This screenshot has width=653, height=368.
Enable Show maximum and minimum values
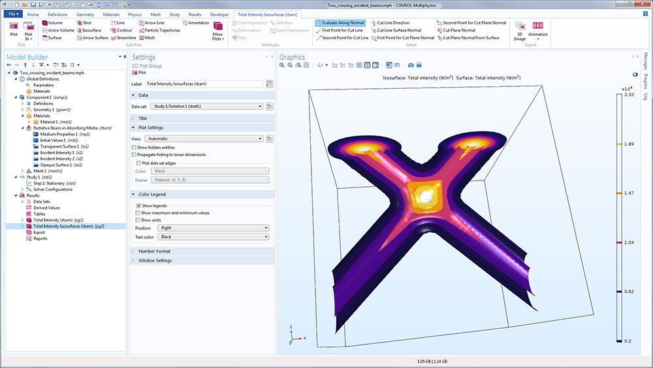click(x=138, y=213)
